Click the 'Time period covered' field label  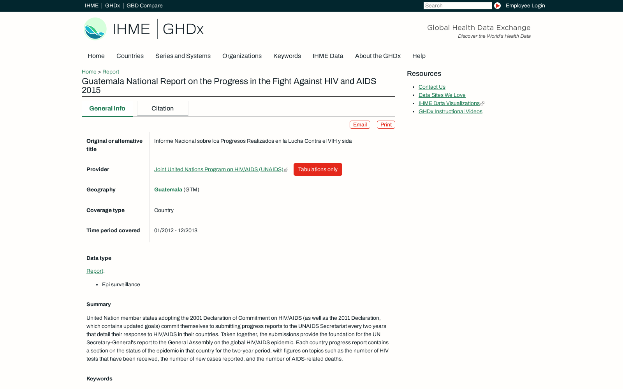pyautogui.click(x=113, y=231)
